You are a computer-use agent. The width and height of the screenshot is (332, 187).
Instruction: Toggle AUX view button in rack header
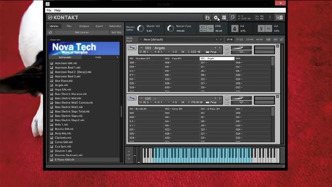[275, 39]
